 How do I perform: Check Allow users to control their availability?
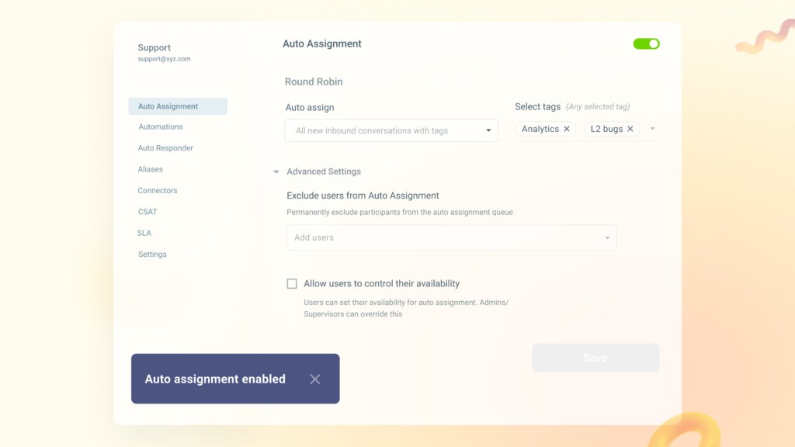292,284
